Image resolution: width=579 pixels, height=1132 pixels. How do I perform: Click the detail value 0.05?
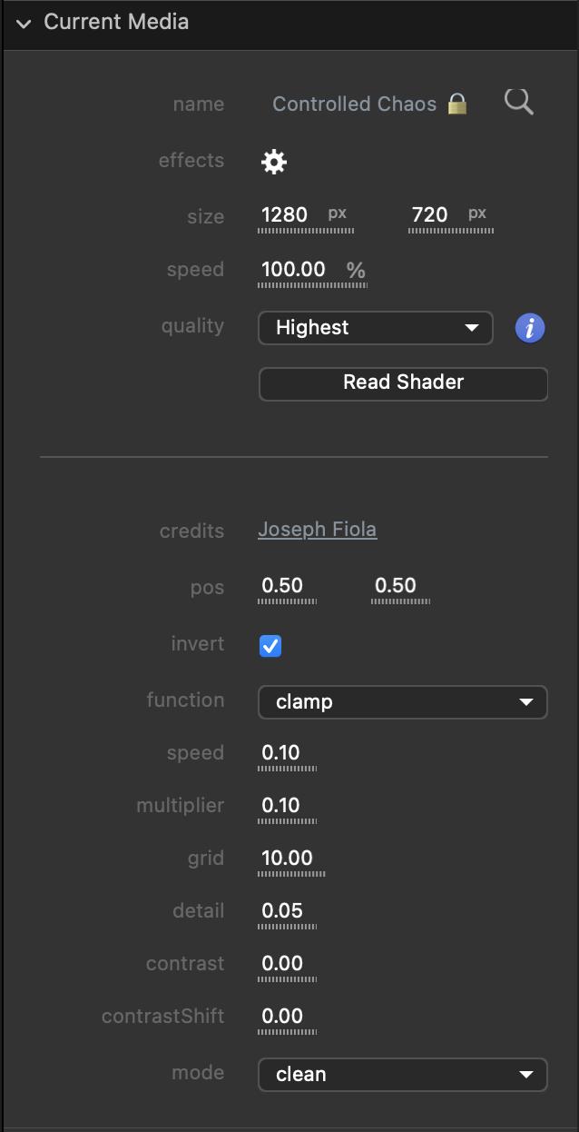pyautogui.click(x=283, y=911)
